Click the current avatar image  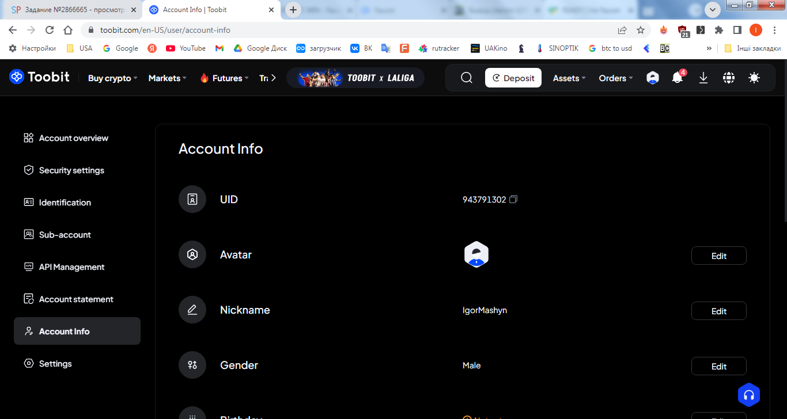[476, 254]
